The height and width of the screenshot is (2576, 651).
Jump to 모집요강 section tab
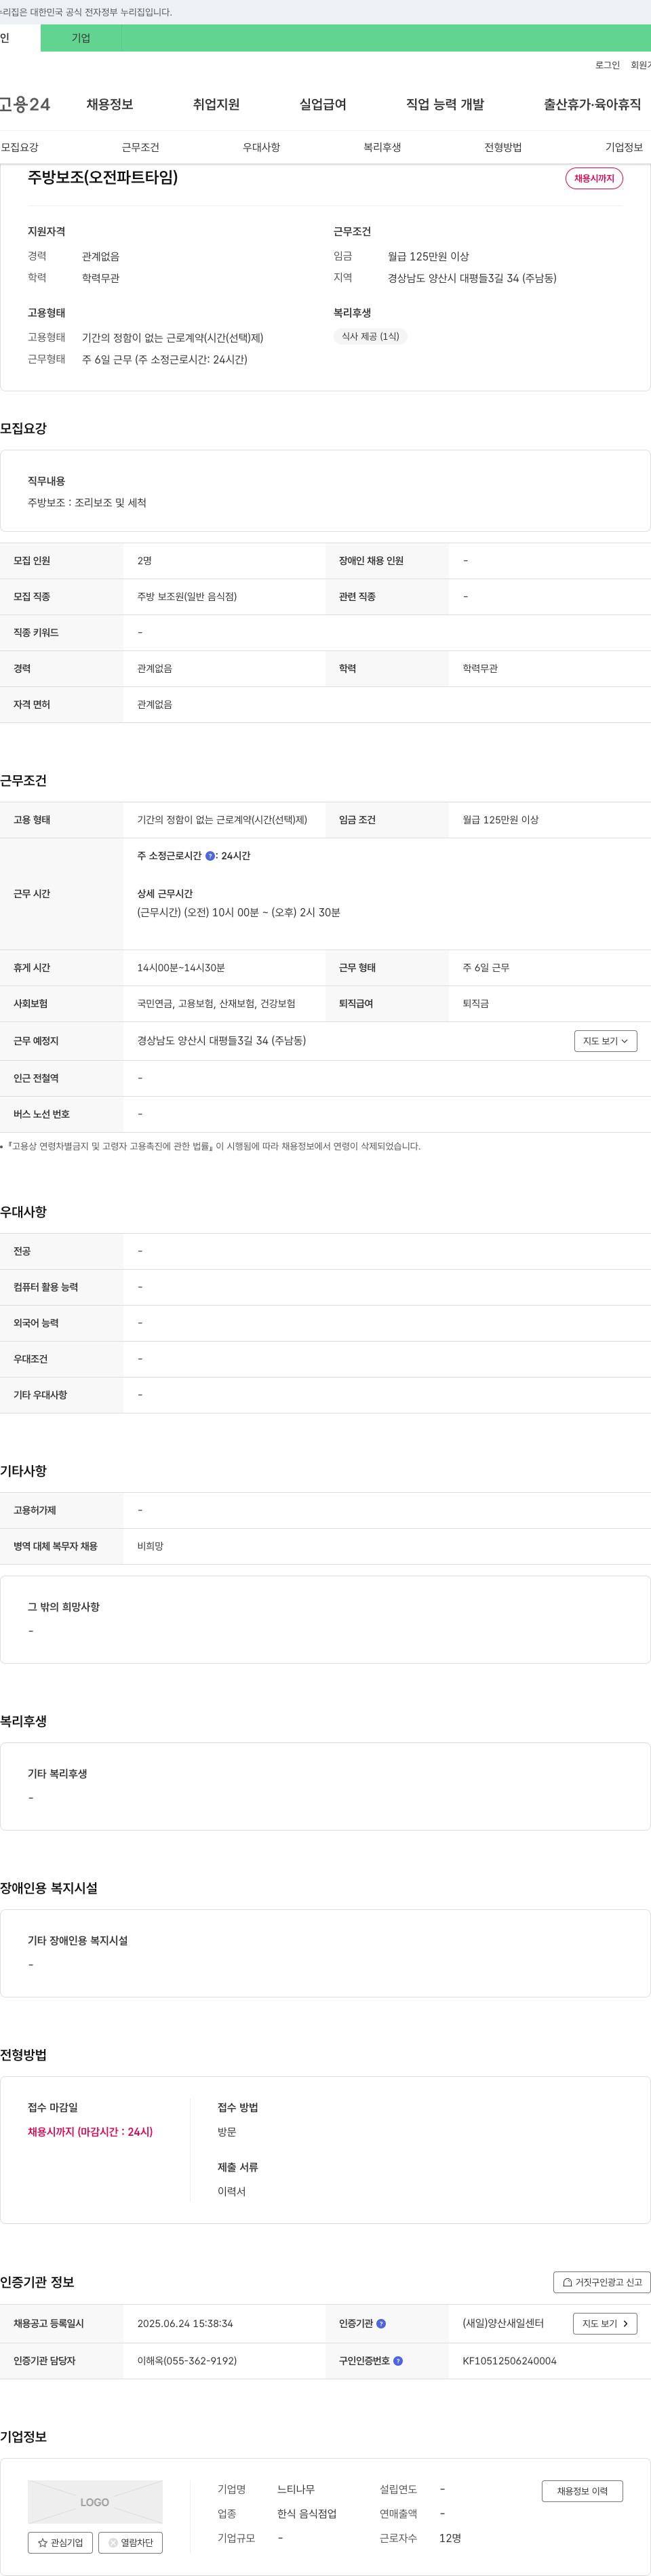click(x=19, y=147)
